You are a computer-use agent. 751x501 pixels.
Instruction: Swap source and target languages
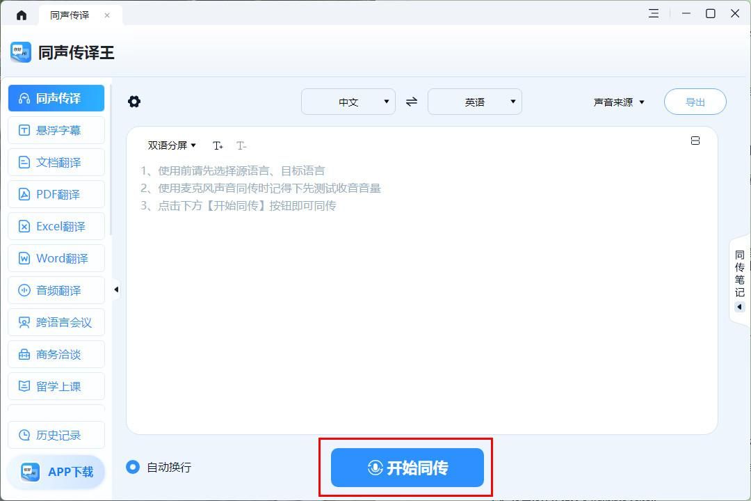coord(412,102)
